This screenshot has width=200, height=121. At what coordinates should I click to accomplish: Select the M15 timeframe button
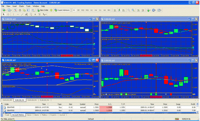point(83,10)
